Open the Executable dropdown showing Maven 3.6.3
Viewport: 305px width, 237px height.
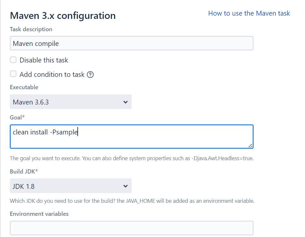pos(71,102)
